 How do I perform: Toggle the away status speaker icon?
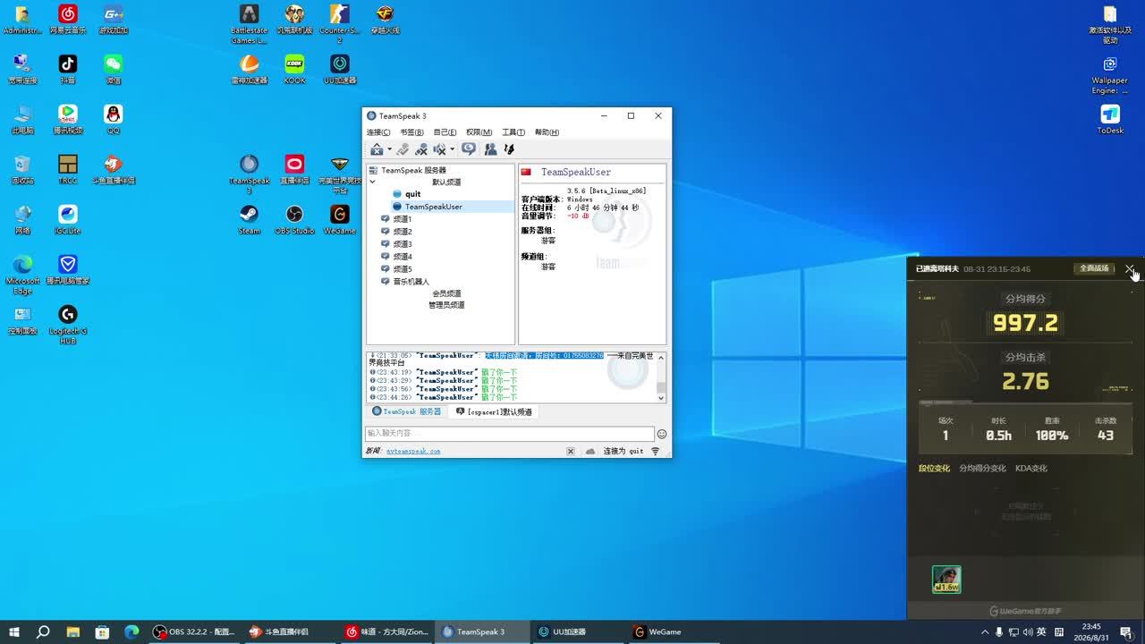439,149
